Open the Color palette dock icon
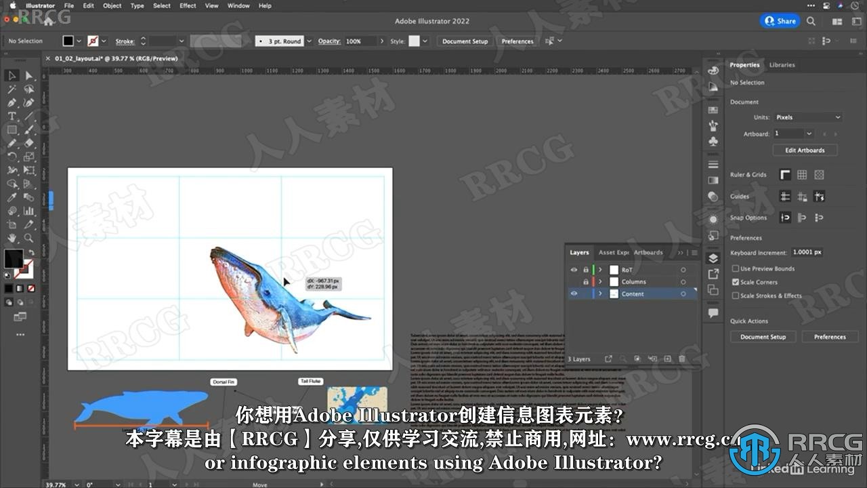 coord(713,71)
